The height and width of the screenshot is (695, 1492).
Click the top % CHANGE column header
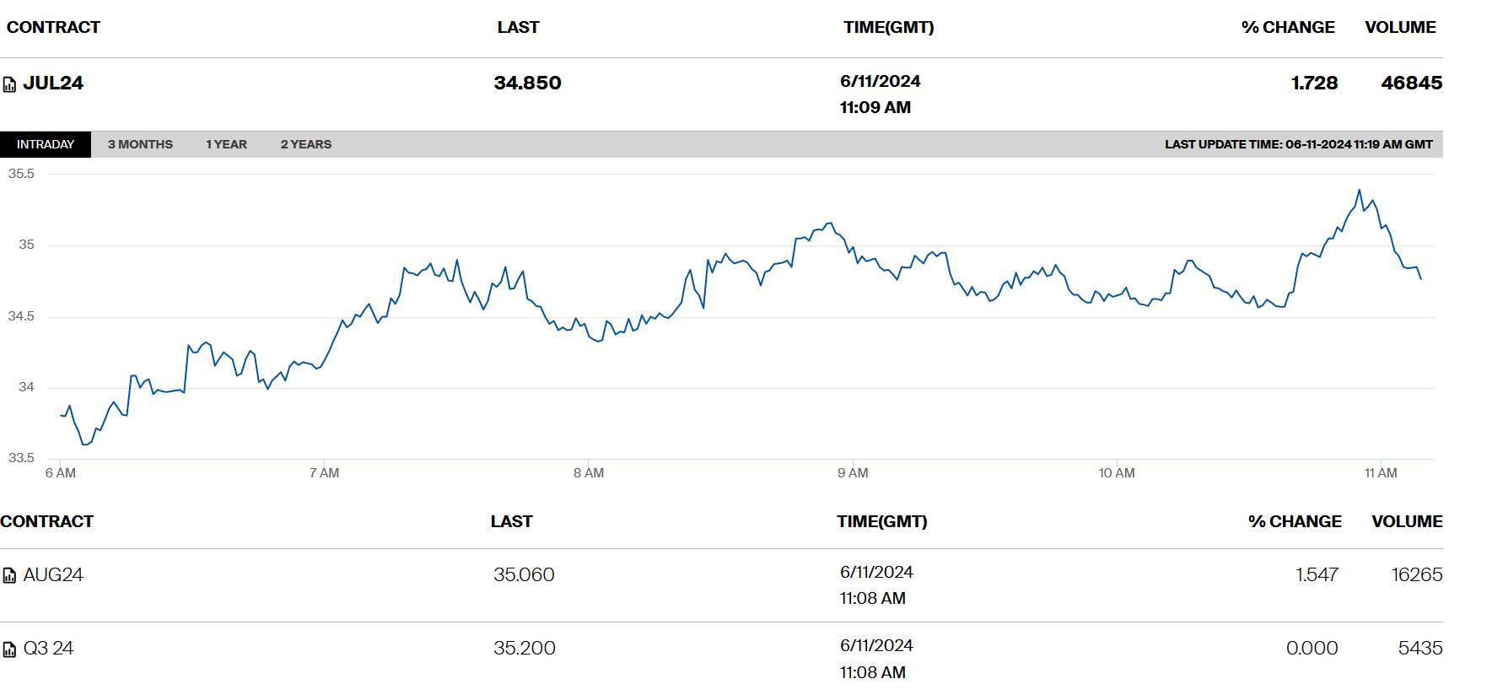tap(1288, 27)
